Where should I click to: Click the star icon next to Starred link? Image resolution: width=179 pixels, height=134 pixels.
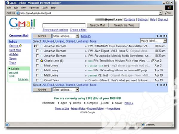[x=20, y=46]
